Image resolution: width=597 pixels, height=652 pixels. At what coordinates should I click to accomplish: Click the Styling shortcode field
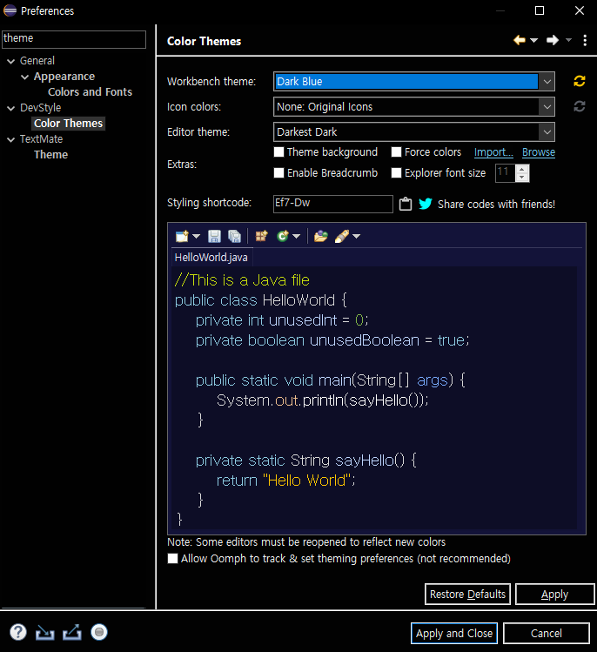(332, 204)
